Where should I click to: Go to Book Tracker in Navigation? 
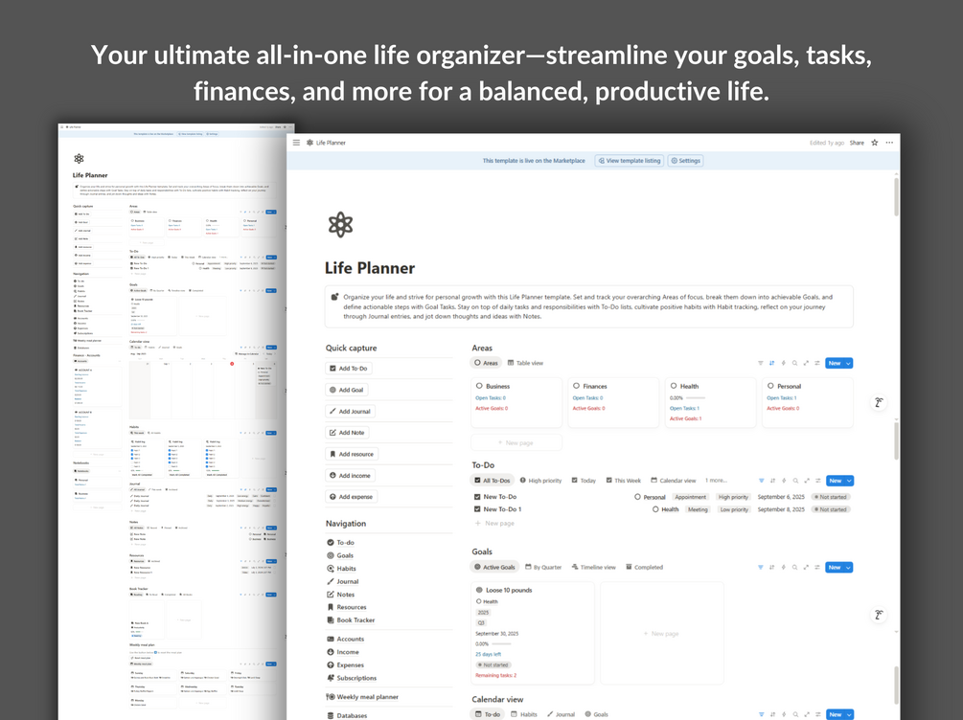[x=351, y=620]
